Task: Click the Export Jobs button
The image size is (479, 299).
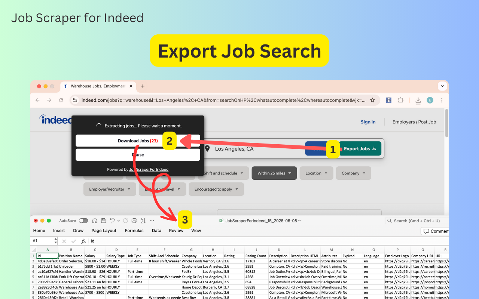Action: pos(360,148)
